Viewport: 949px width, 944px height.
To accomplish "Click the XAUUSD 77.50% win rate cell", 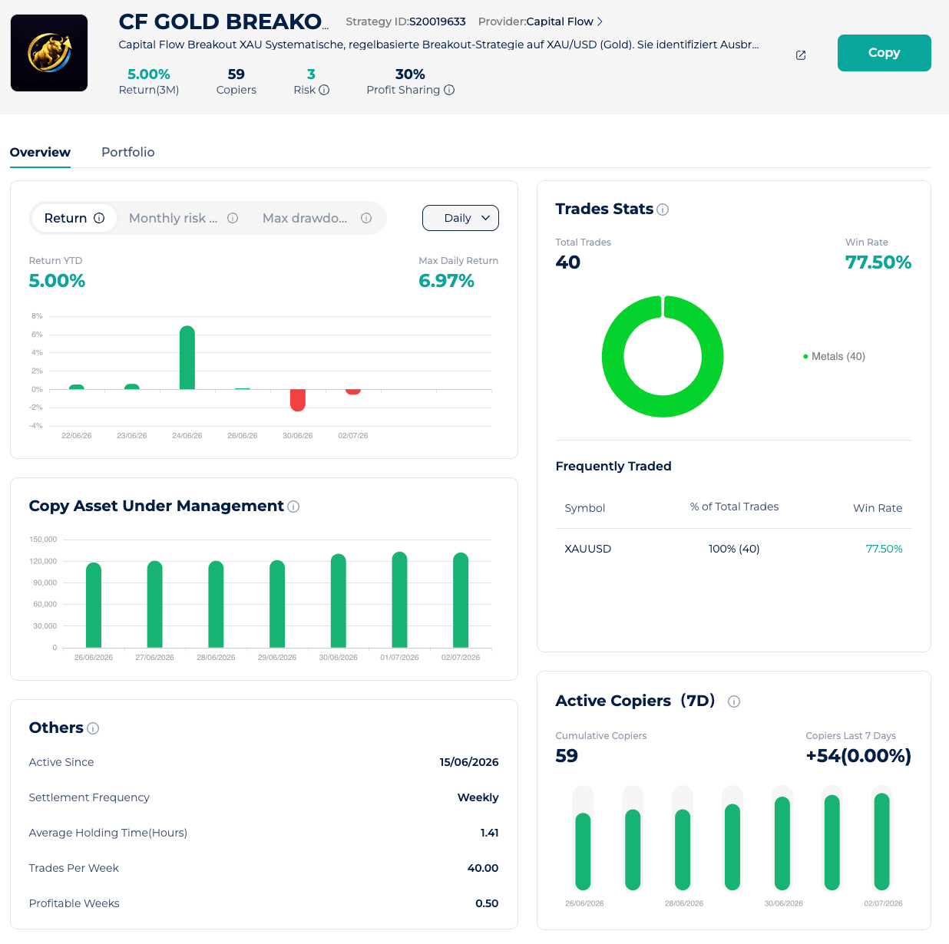I will point(884,549).
